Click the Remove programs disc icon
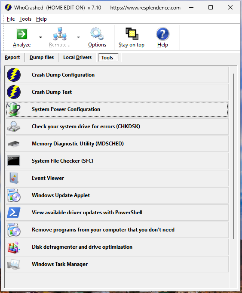This screenshot has width=242, height=293. [14, 230]
